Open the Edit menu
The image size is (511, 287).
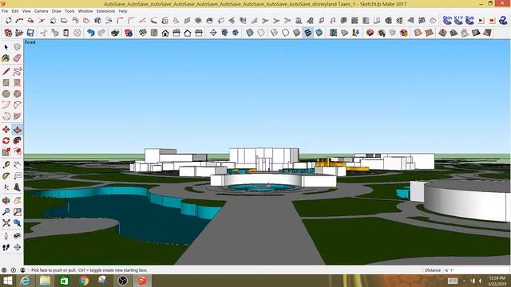[x=15, y=11]
